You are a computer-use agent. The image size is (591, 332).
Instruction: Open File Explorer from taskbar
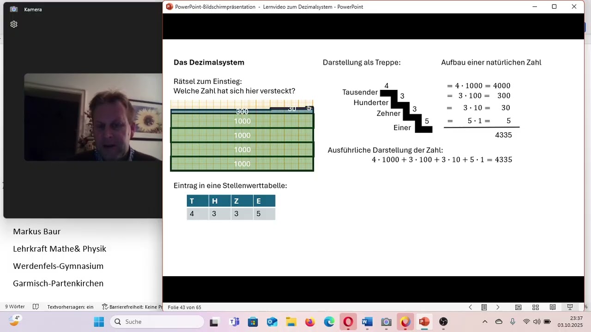pyautogui.click(x=291, y=322)
